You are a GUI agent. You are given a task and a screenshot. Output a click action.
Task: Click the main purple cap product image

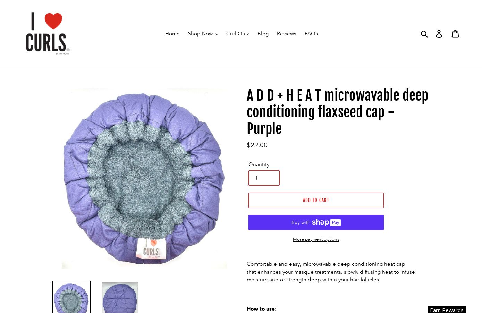144,179
